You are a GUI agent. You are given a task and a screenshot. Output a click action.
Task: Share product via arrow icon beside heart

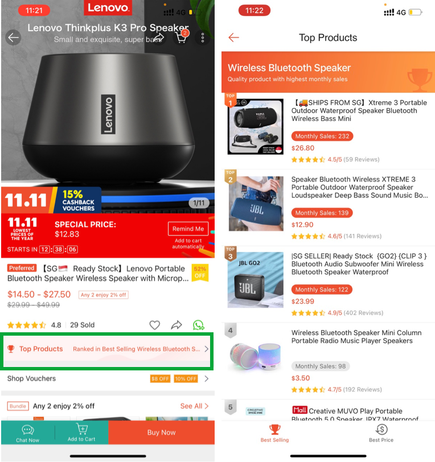177,325
